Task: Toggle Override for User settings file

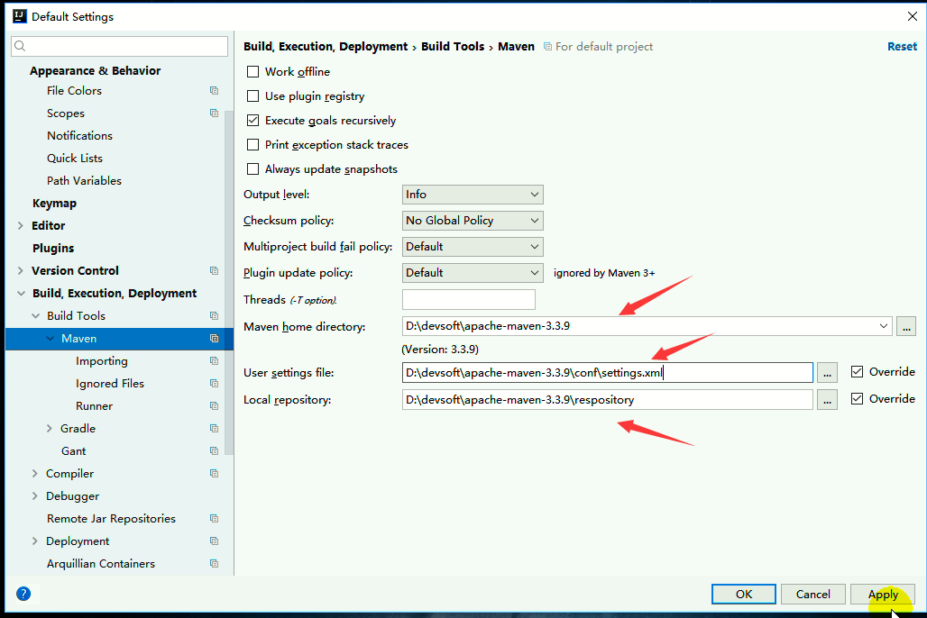Action: pyautogui.click(x=858, y=372)
